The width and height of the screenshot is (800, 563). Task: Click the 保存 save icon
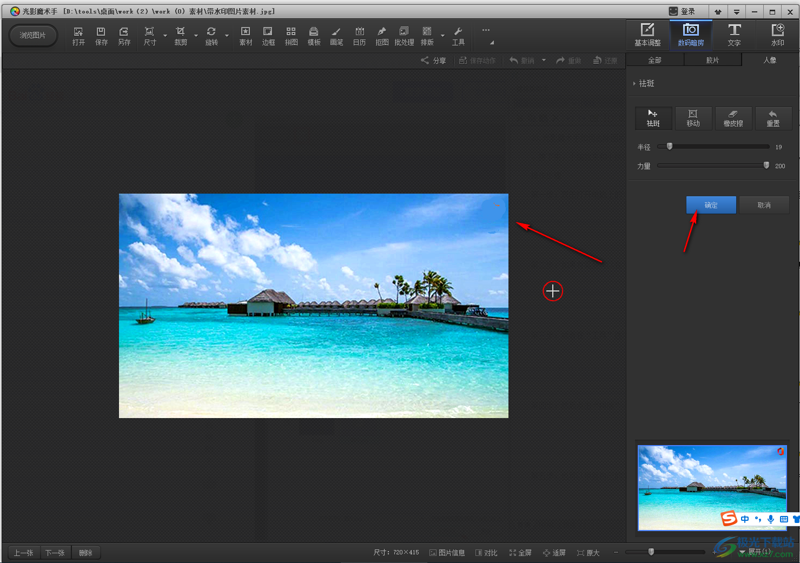point(101,36)
